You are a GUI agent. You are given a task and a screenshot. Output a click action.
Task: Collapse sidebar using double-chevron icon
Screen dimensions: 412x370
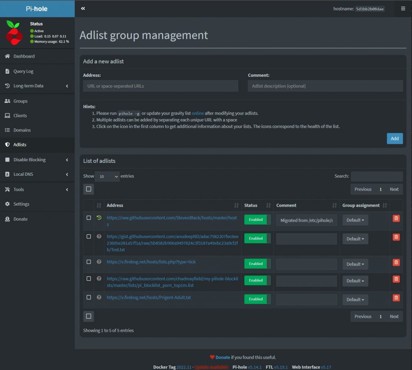83,8
